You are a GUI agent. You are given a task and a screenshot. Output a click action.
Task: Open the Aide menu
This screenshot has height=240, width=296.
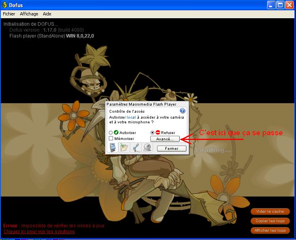pos(47,14)
